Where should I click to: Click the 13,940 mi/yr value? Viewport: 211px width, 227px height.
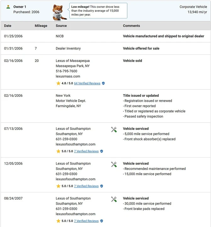(x=197, y=12)
